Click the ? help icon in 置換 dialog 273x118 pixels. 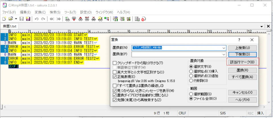click(x=239, y=40)
